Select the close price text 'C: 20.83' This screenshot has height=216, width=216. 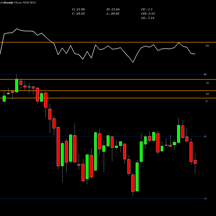tap(78, 14)
